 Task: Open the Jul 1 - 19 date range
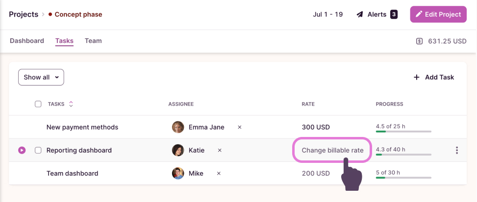tap(328, 14)
